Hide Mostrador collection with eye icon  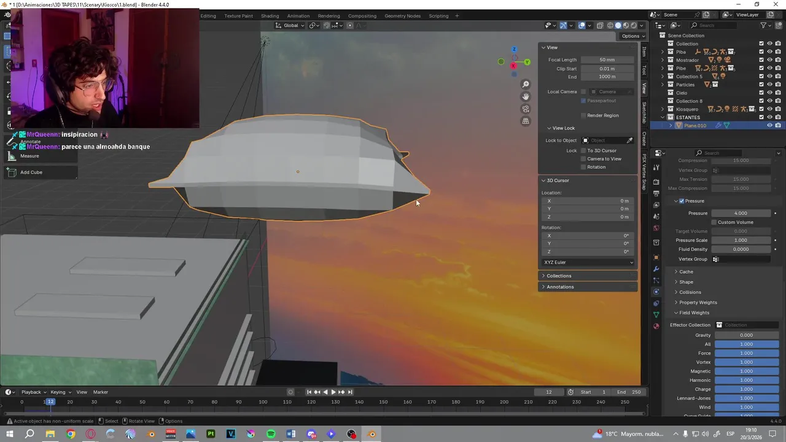click(769, 60)
